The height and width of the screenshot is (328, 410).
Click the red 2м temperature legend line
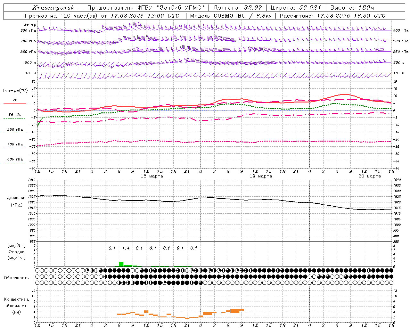point(15,103)
